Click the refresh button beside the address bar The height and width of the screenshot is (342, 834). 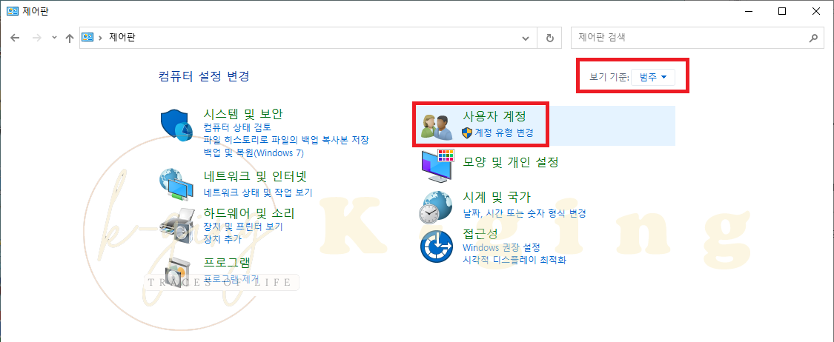coord(550,38)
